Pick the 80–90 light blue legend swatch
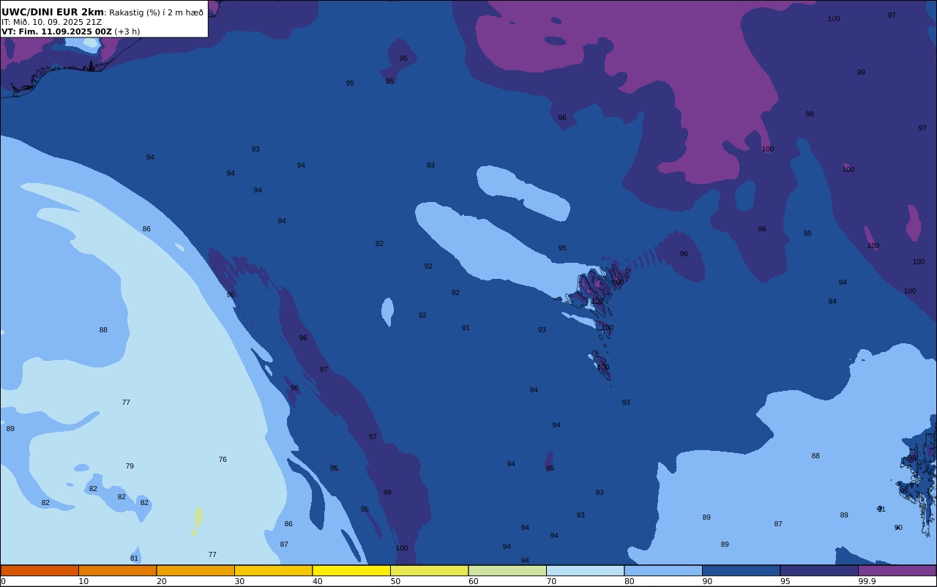 click(x=663, y=570)
